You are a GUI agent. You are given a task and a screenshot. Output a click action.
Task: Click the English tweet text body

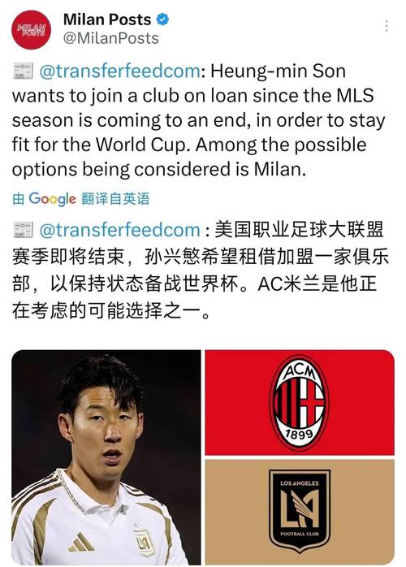coord(198,119)
